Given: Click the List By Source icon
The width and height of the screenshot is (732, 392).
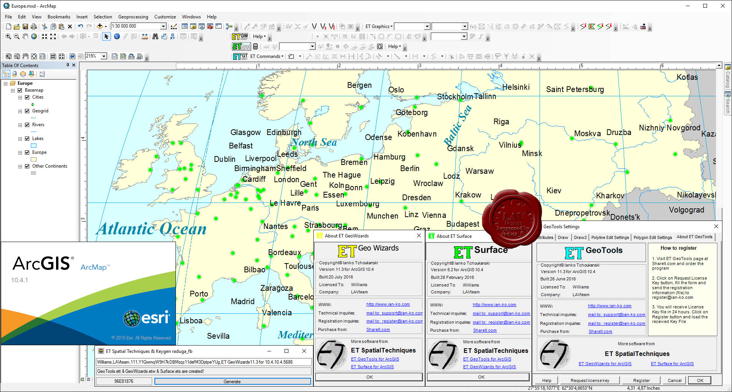Looking at the screenshot, I should click(15, 74).
